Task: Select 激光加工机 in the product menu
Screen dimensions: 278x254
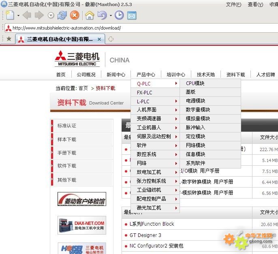Action: pos(155,208)
